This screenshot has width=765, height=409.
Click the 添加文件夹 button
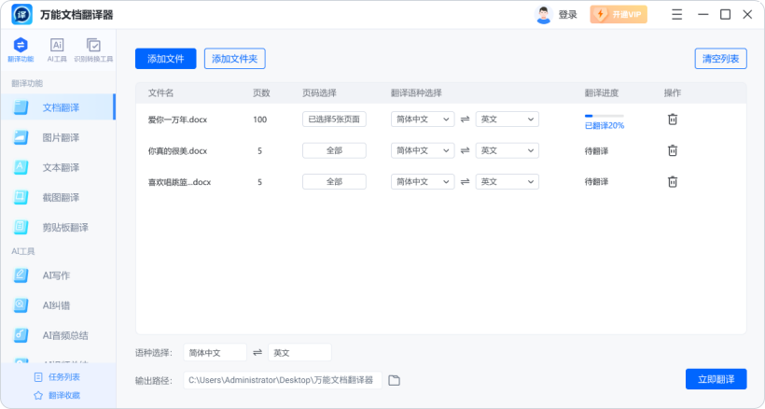click(x=235, y=59)
